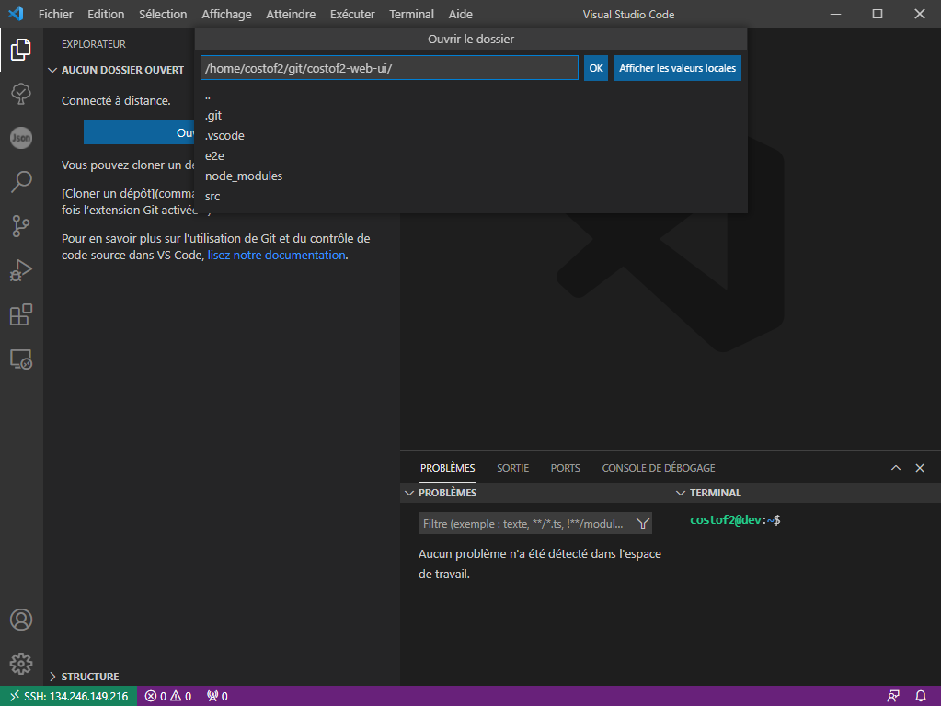Open the JSON extension icon in activity bar
This screenshot has width=941, height=706.
point(21,138)
